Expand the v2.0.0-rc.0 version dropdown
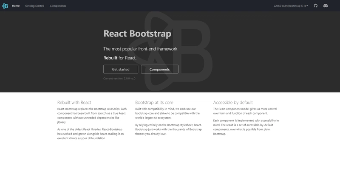 pyautogui.click(x=291, y=6)
